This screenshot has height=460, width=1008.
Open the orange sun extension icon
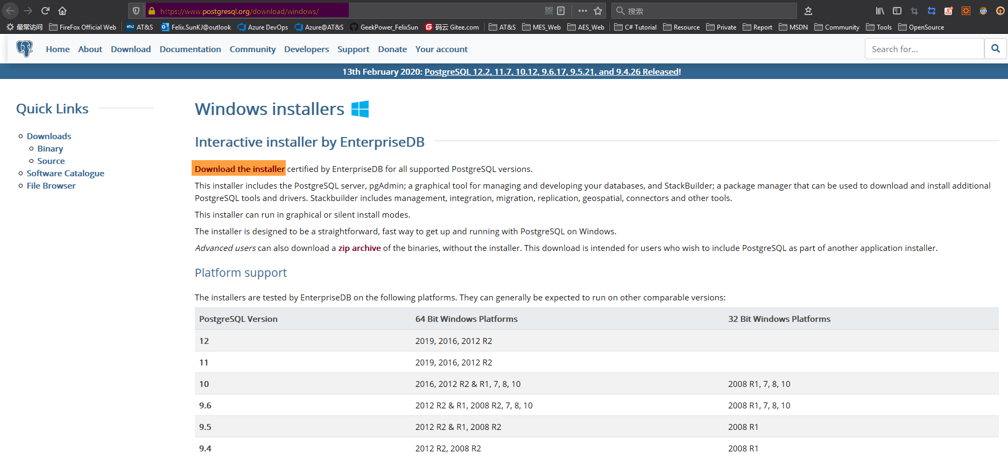pos(966,11)
